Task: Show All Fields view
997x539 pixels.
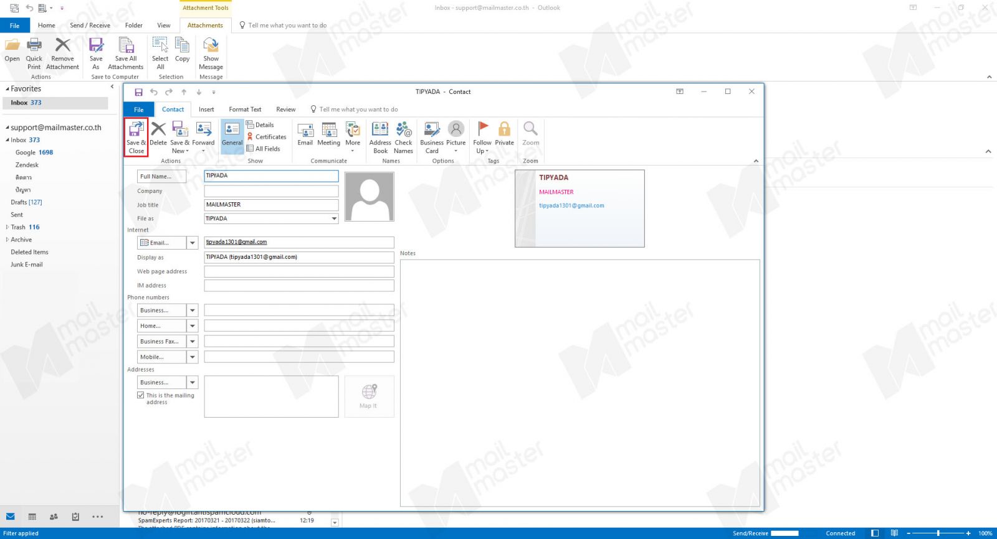Action: coord(263,149)
